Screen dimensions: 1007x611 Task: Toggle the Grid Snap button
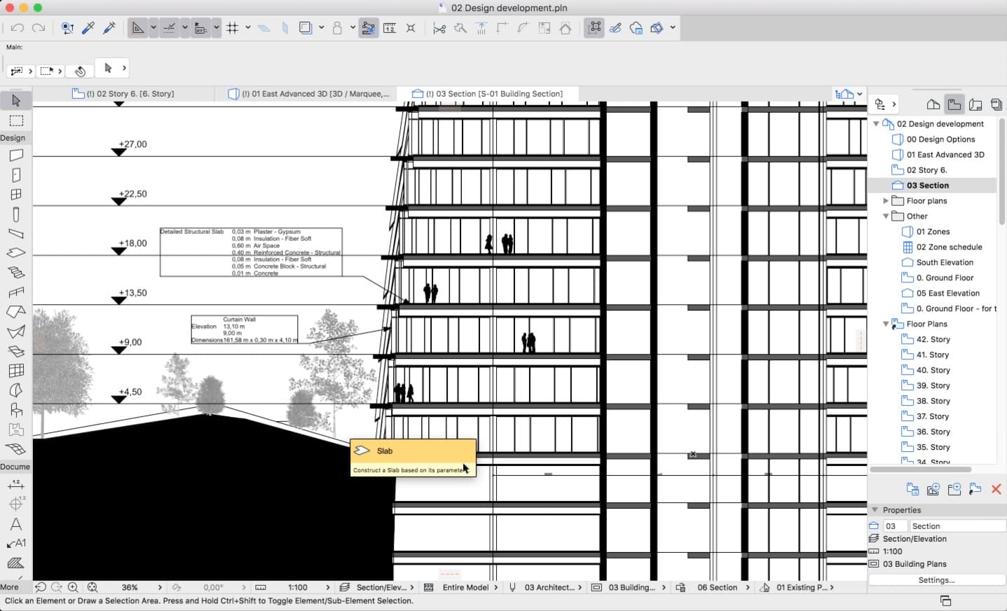(x=233, y=28)
